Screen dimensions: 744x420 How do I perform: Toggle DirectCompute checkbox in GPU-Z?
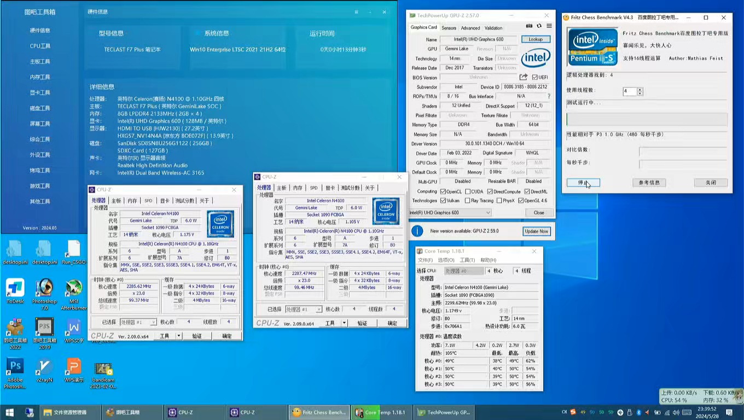tap(490, 191)
